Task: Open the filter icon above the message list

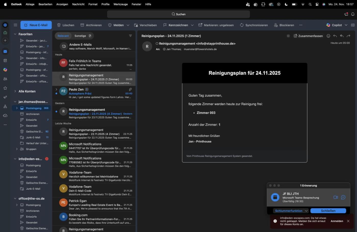Action: pos(130,36)
